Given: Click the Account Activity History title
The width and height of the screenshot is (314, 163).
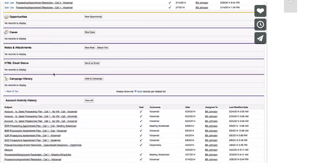Looking at the screenshot, I should pos(21,100).
